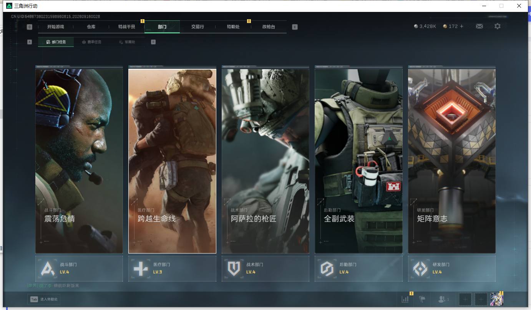Open the 阿萨拉的枪匠 mission card
The height and width of the screenshot is (310, 531).
[265, 161]
